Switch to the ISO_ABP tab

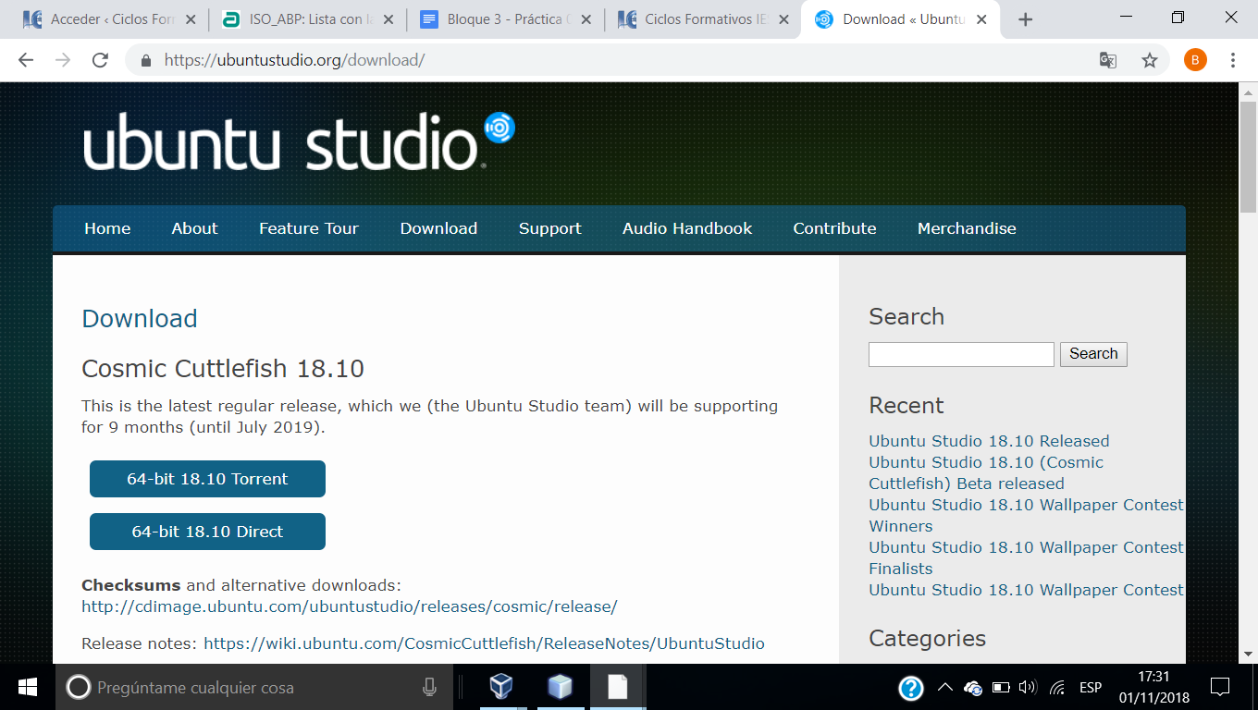pos(305,19)
